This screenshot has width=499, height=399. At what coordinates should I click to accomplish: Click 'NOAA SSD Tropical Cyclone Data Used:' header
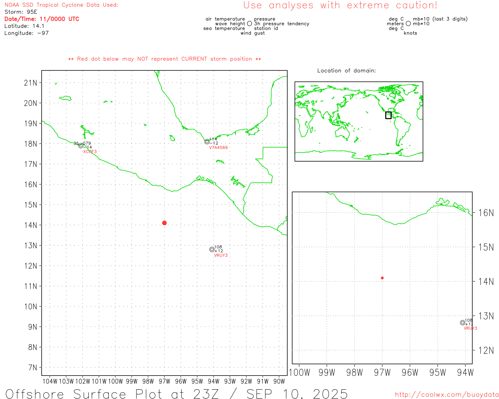[x=61, y=5]
